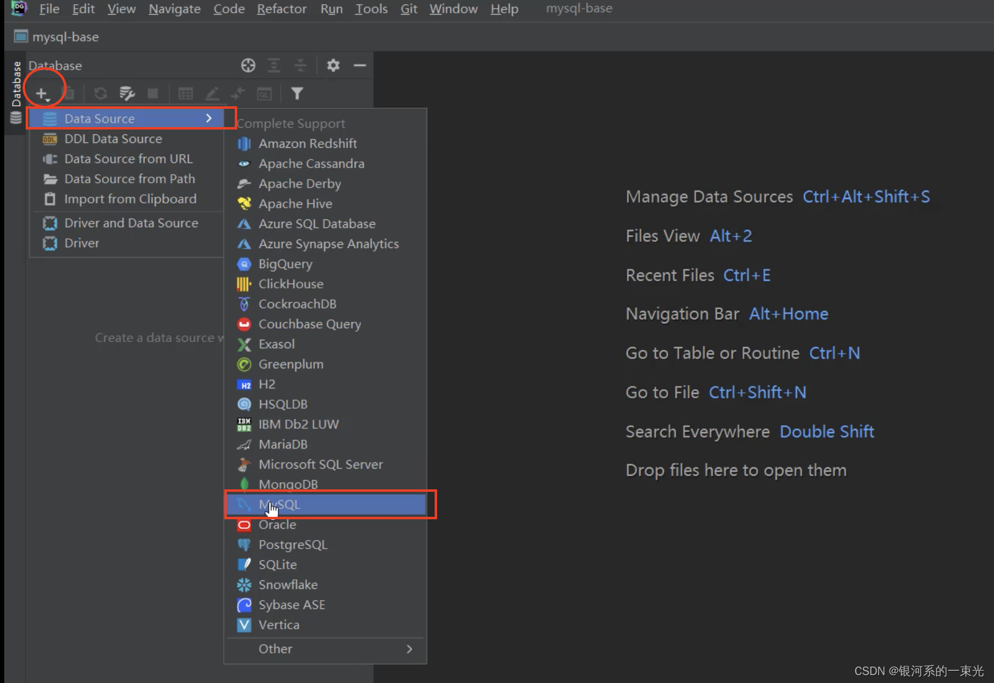The image size is (994, 683).
Task: Click Expand All icon in Database header
Action: pos(274,65)
